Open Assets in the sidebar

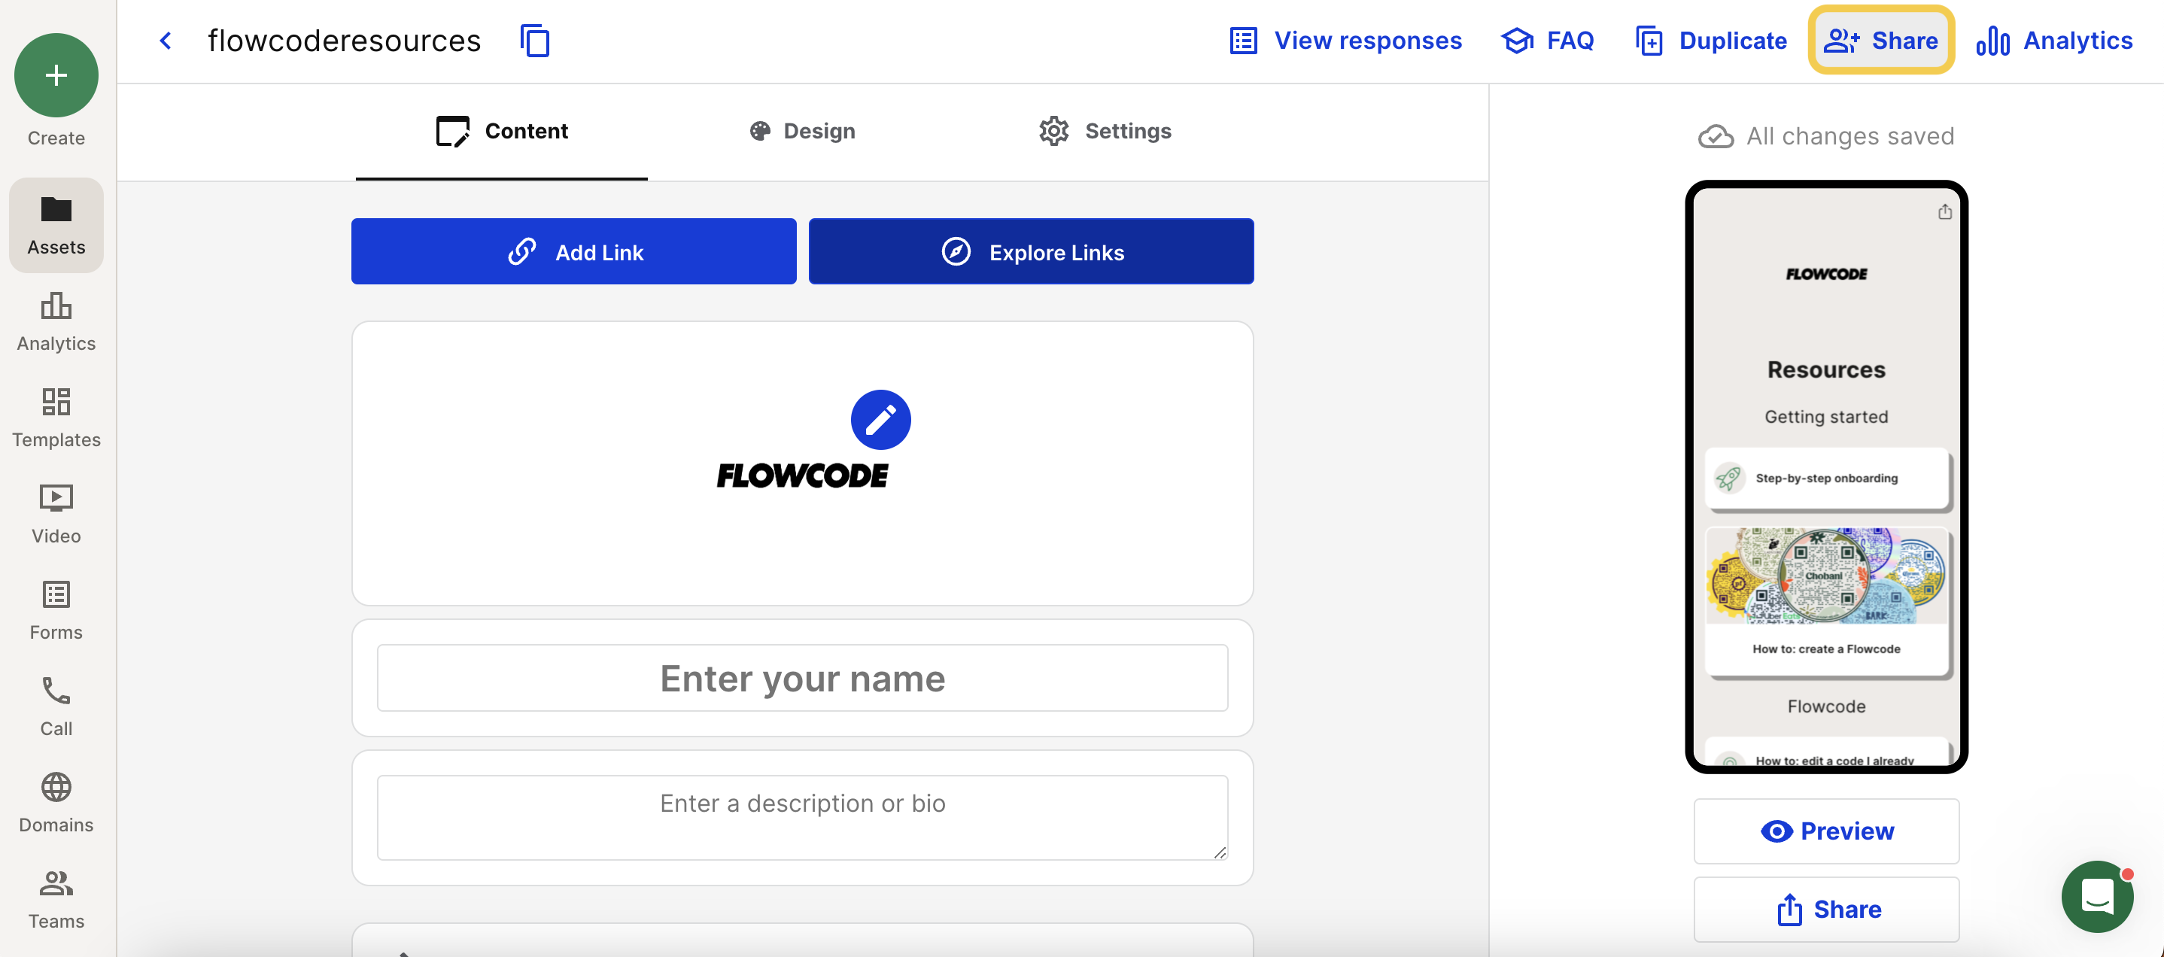click(56, 225)
